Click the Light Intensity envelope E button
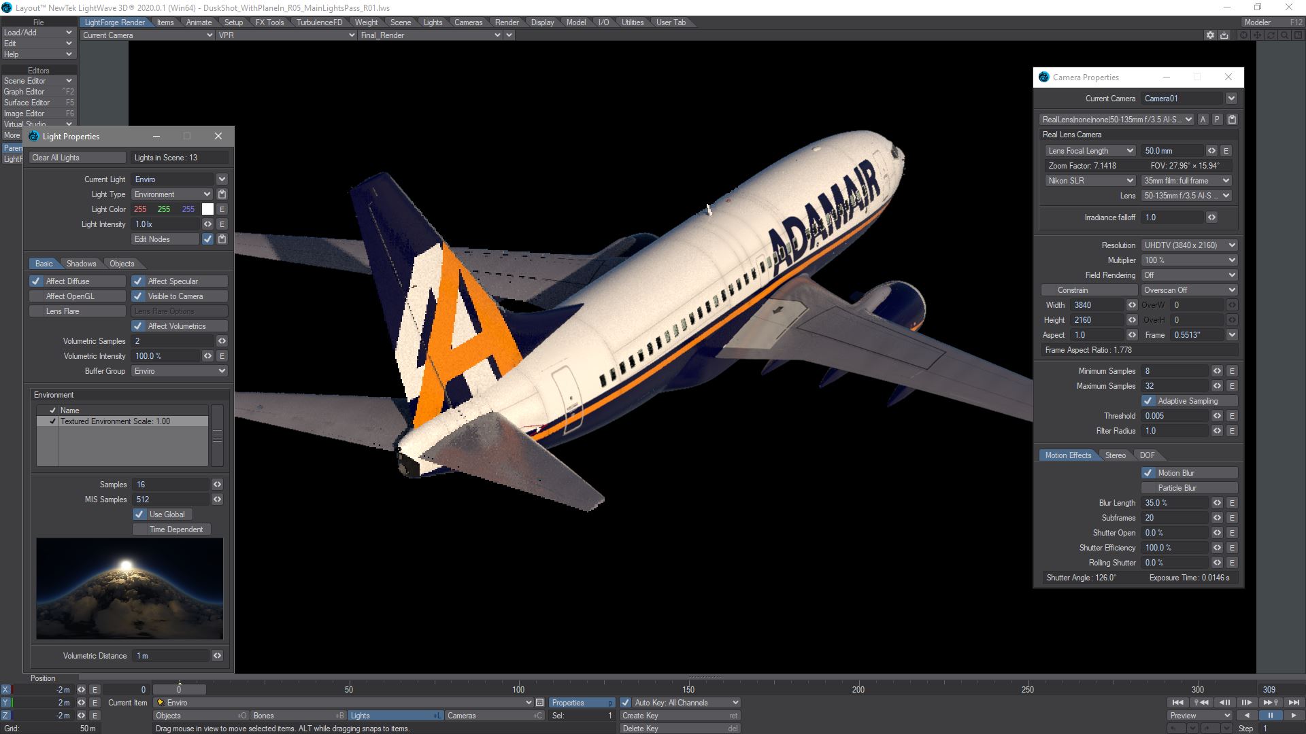 [222, 224]
